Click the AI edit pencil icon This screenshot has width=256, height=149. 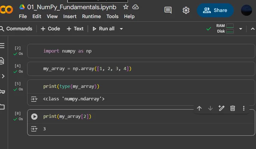221,108
